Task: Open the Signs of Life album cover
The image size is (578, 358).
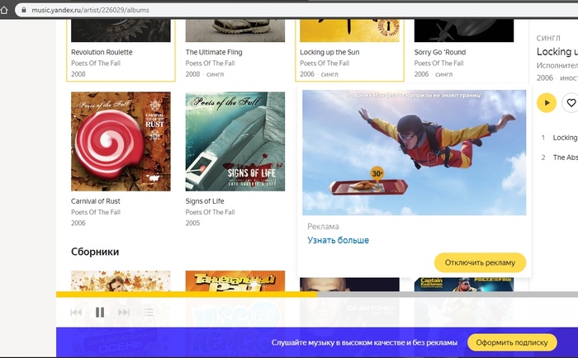Action: (235, 141)
